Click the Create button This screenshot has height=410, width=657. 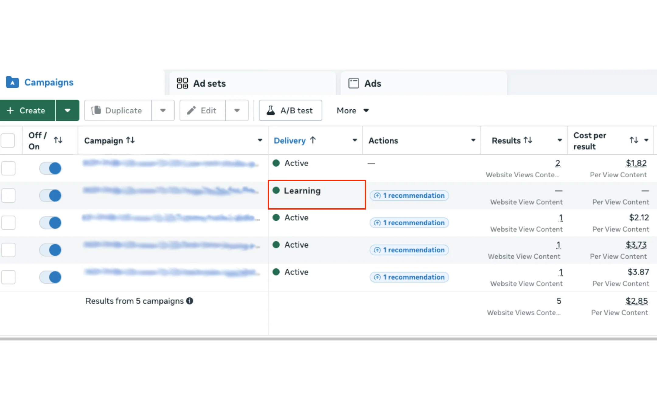coord(27,110)
